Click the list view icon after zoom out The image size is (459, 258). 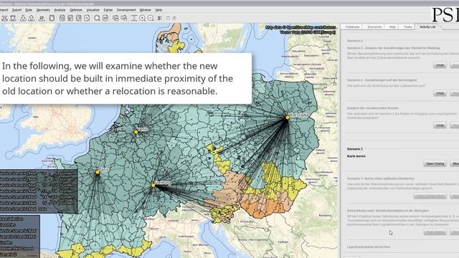point(160,18)
